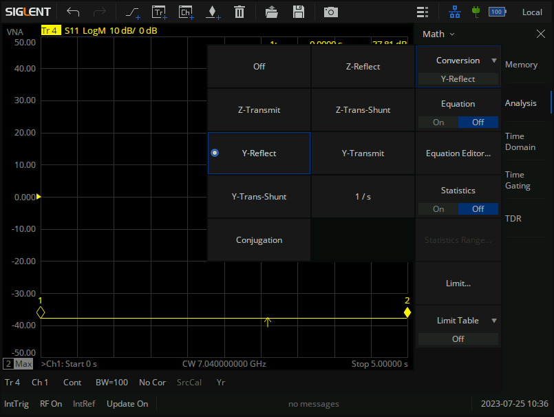Open the recall file folder icon
The image size is (554, 417).
pos(271,12)
